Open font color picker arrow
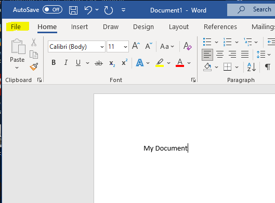 pos(189,63)
